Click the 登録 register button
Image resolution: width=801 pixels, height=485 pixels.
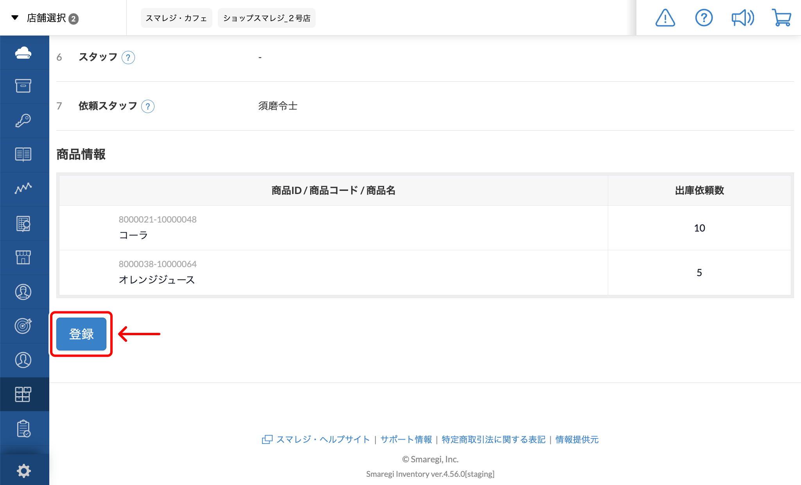click(x=81, y=334)
